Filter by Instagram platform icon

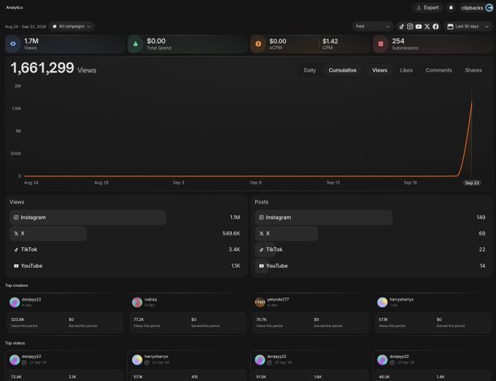(410, 26)
